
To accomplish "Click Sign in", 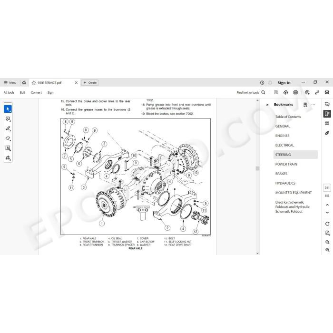I will (284, 83).
